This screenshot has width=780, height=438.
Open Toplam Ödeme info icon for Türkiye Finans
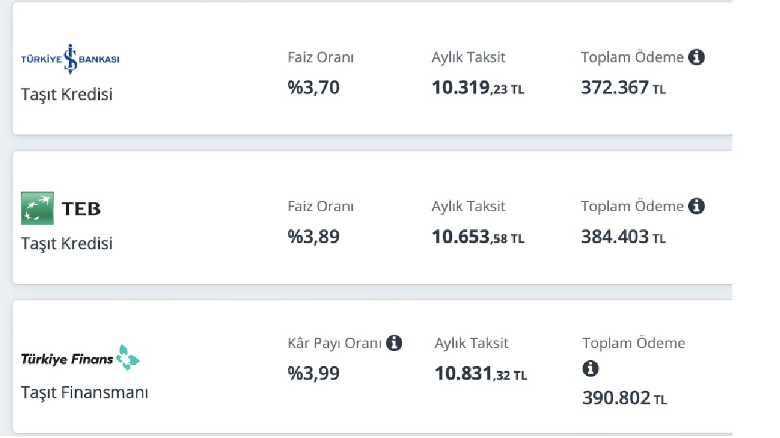click(x=590, y=368)
